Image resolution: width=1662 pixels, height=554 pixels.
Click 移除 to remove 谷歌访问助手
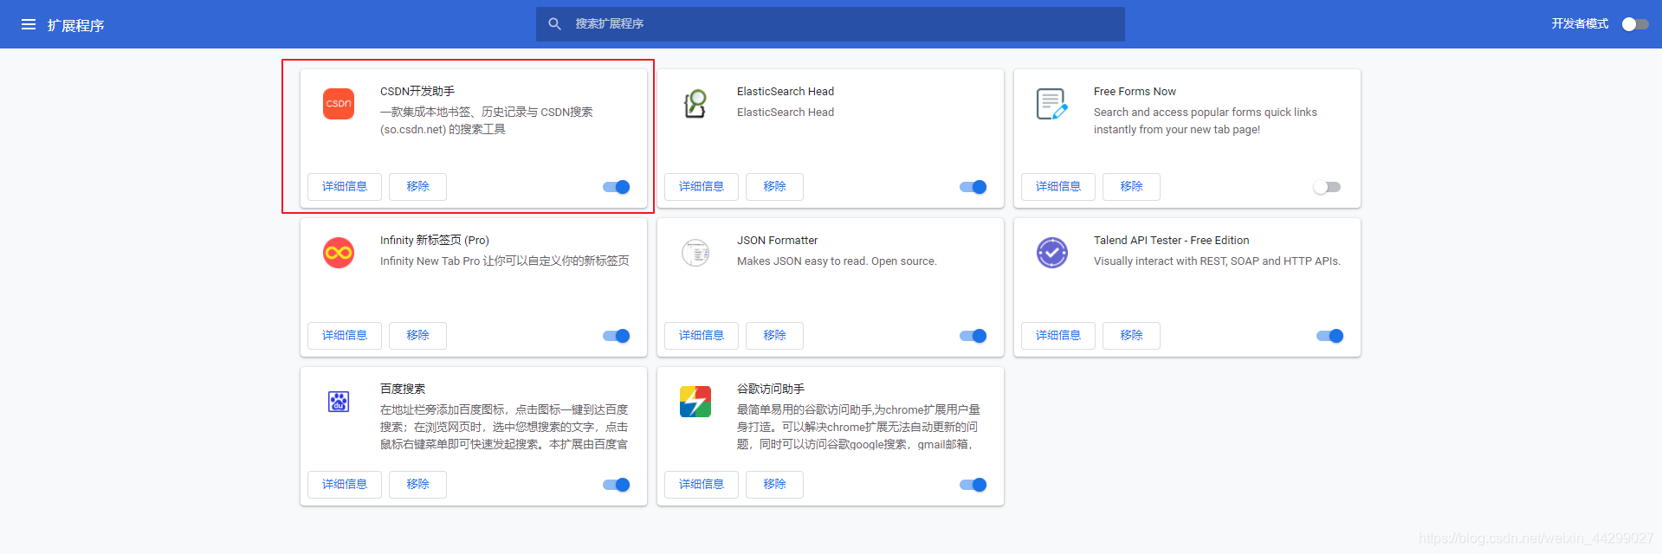[x=774, y=485]
